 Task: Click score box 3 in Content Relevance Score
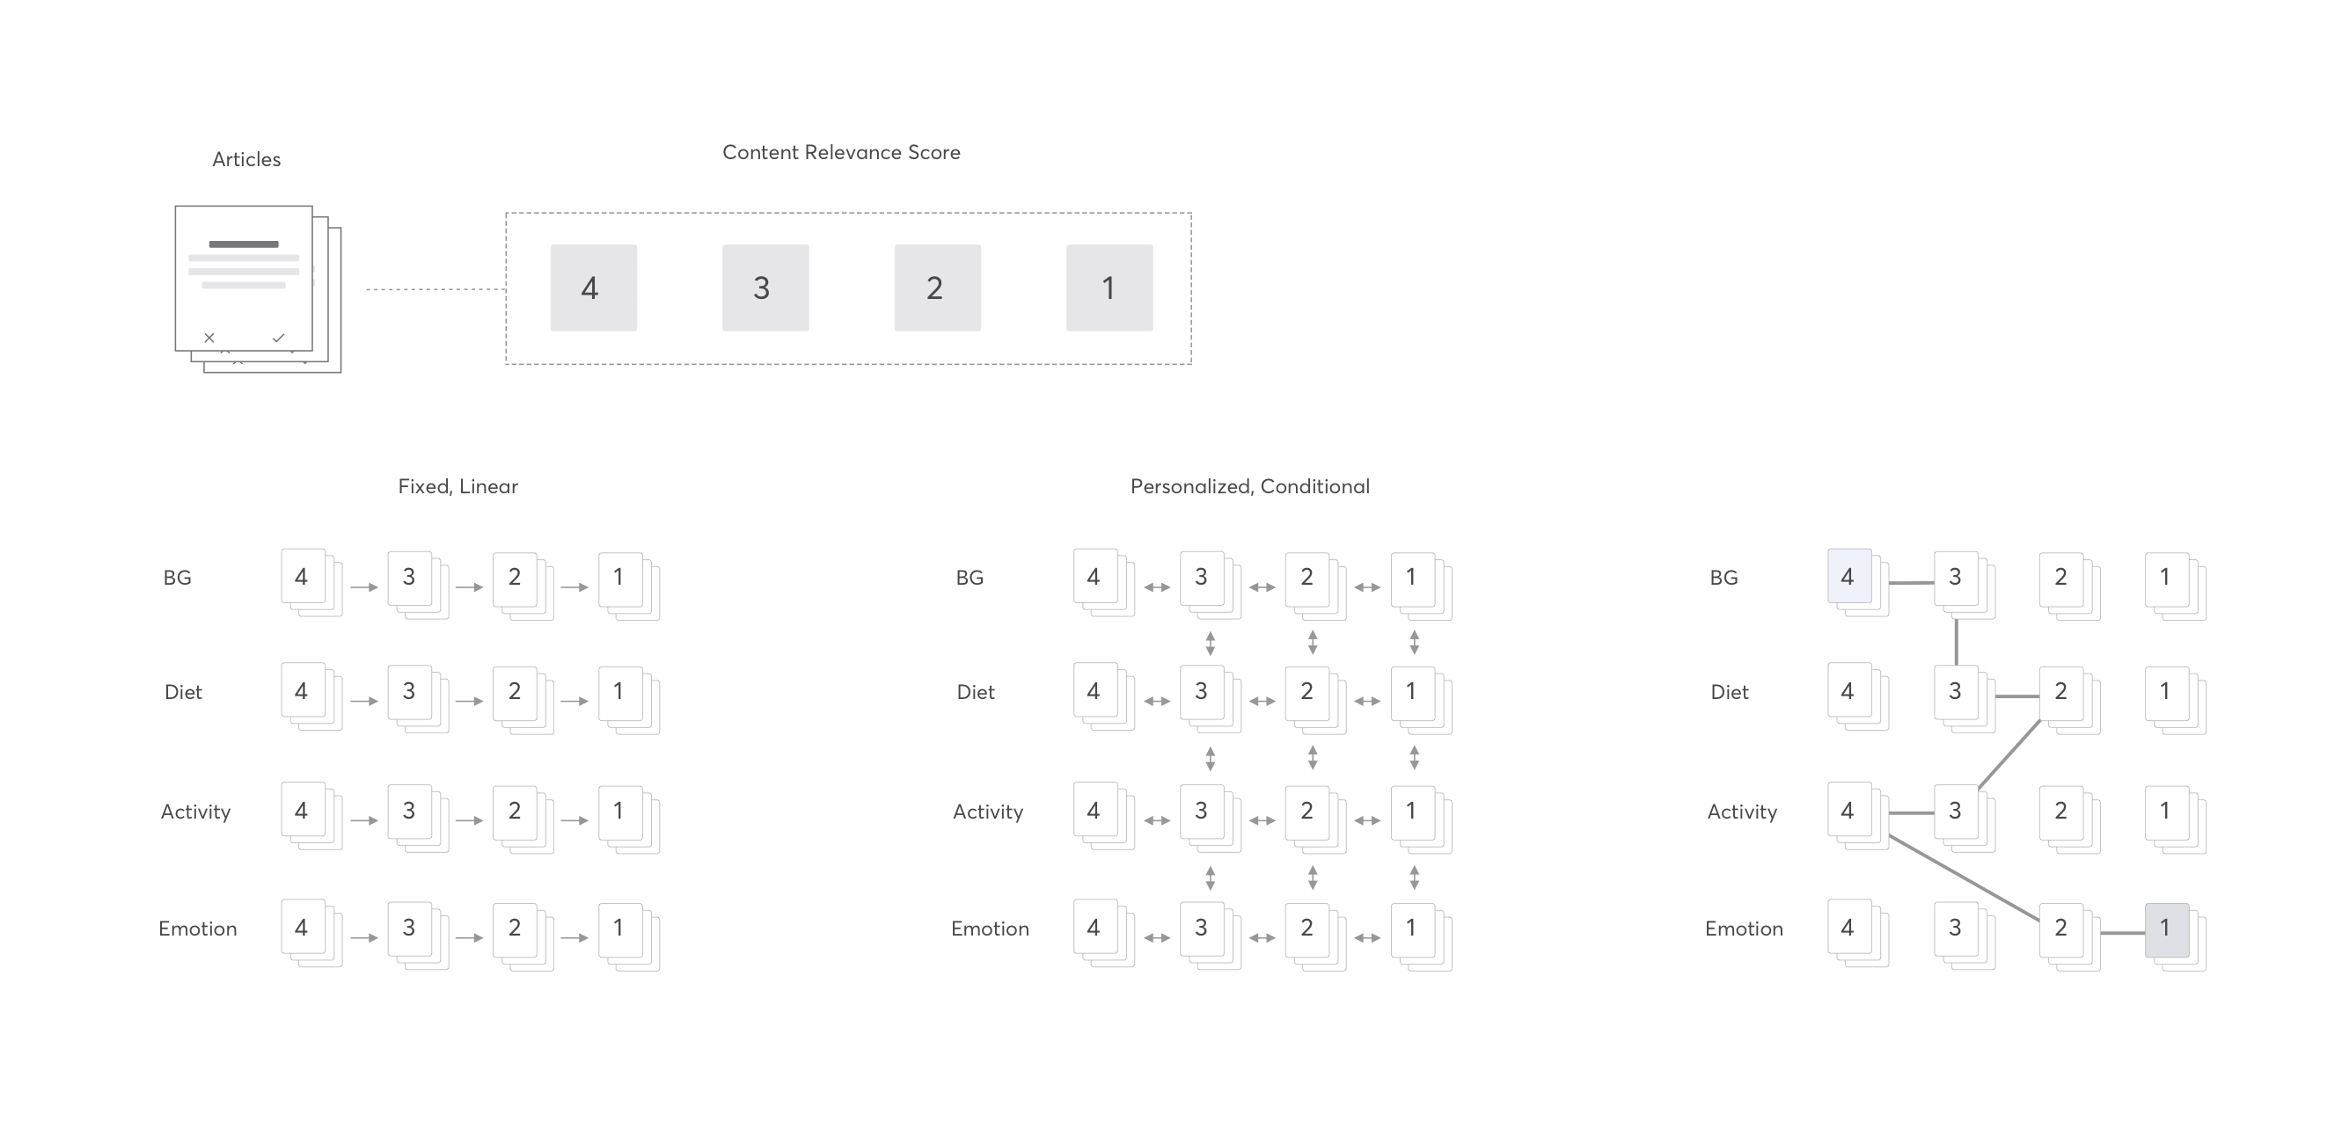(765, 288)
